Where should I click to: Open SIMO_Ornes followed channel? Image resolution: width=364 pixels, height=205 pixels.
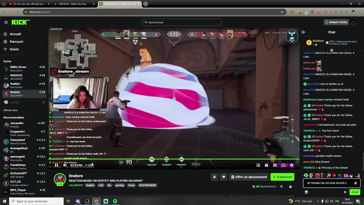click(24, 69)
